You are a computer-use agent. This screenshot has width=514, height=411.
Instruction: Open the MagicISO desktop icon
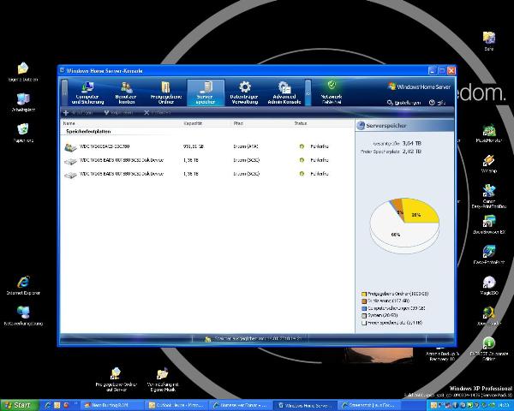pyautogui.click(x=489, y=285)
